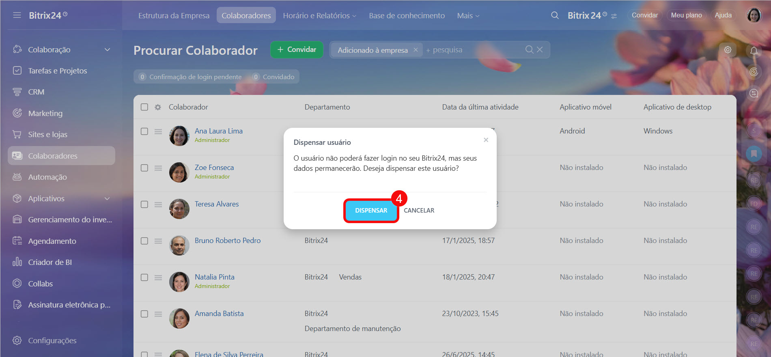Check the box for Zoe Fonseca
This screenshot has height=357, width=771.
[144, 168]
